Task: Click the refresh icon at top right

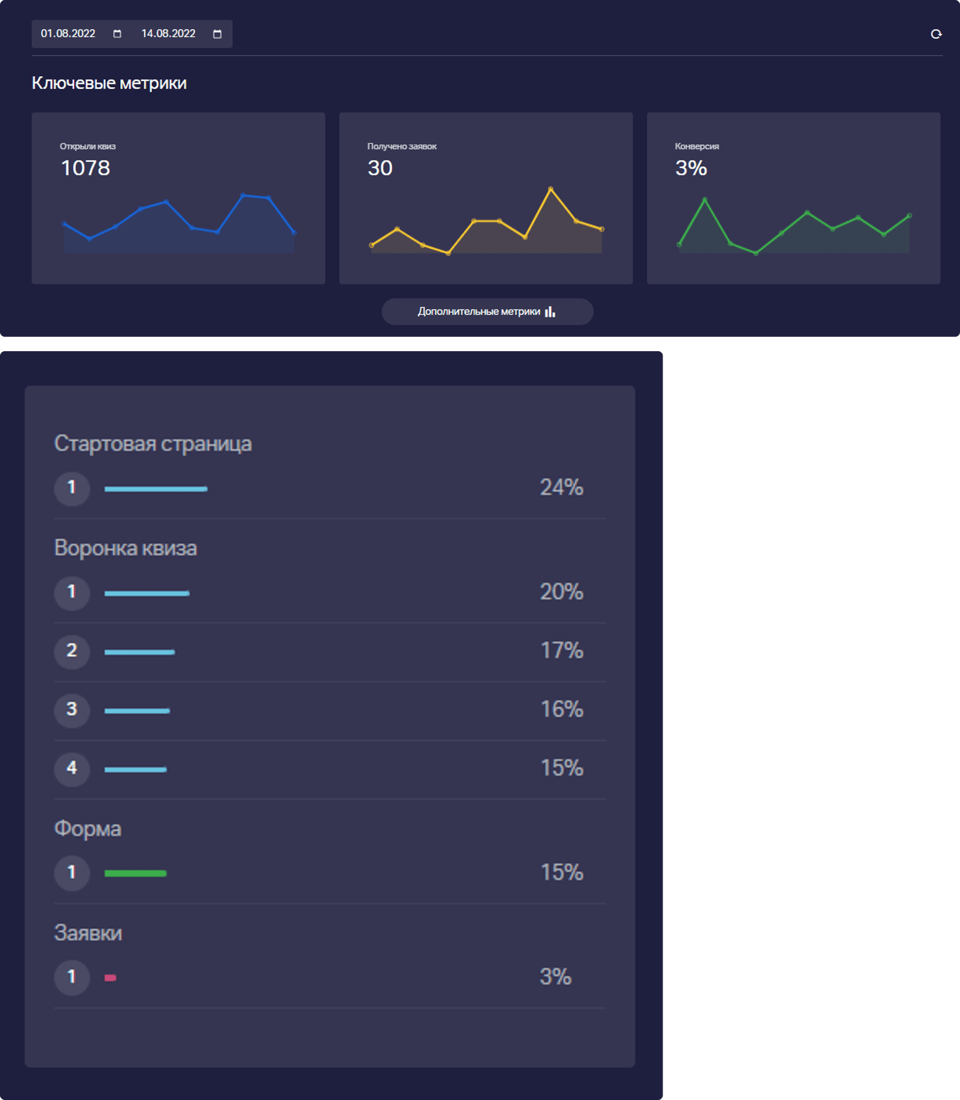Action: [x=936, y=34]
